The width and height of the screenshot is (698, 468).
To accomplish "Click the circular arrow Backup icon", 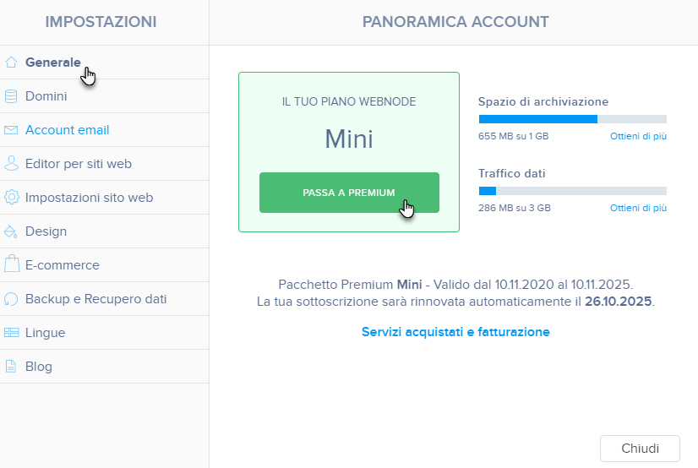I will (11, 299).
